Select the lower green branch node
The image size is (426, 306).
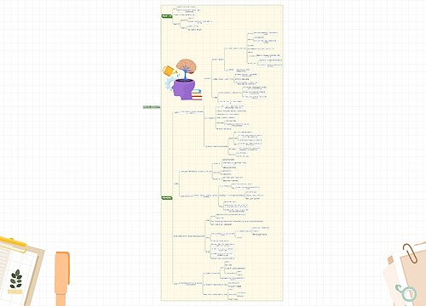tap(167, 198)
